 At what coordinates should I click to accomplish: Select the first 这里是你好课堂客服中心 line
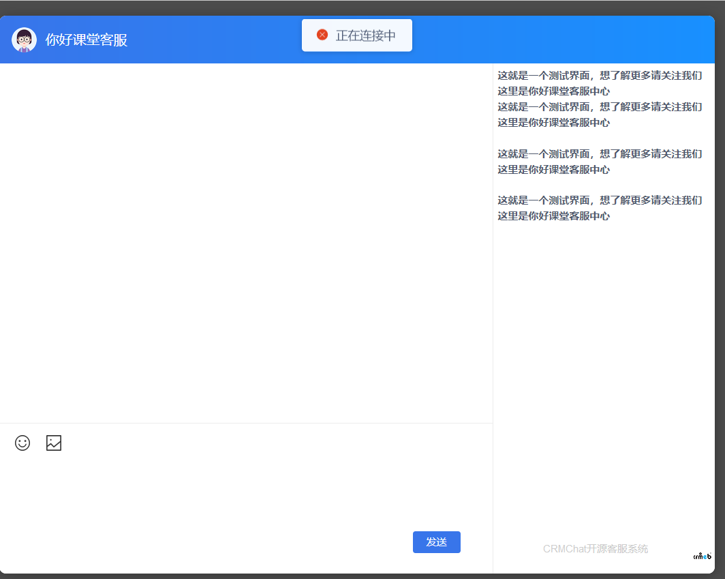click(553, 91)
